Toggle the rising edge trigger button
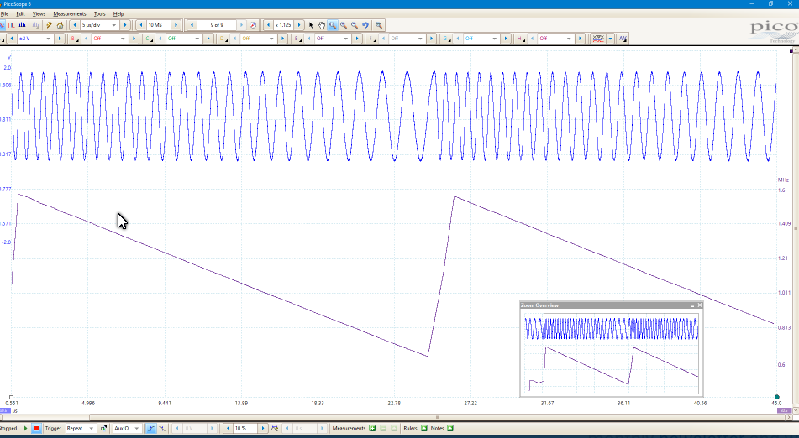The height and width of the screenshot is (438, 799). tap(151, 428)
